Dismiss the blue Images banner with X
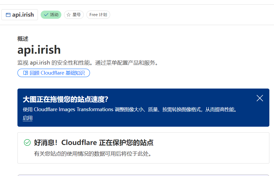 [260, 98]
